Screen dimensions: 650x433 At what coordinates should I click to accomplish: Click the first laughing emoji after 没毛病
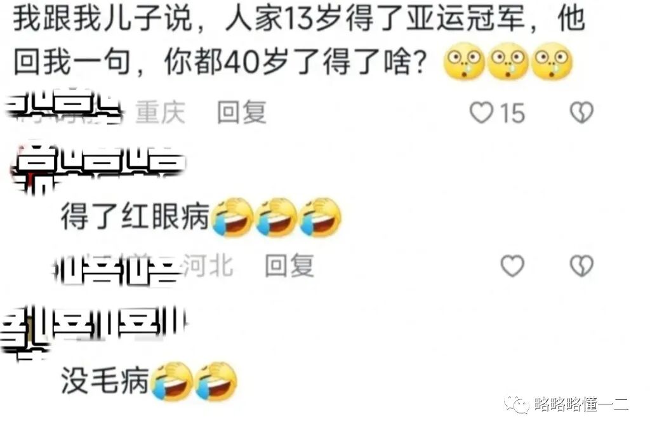(171, 381)
